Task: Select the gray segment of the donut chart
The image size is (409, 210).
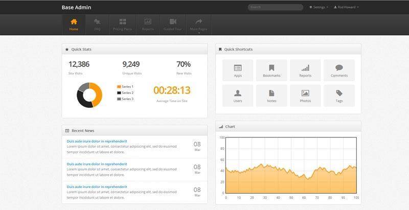Action: [83, 86]
